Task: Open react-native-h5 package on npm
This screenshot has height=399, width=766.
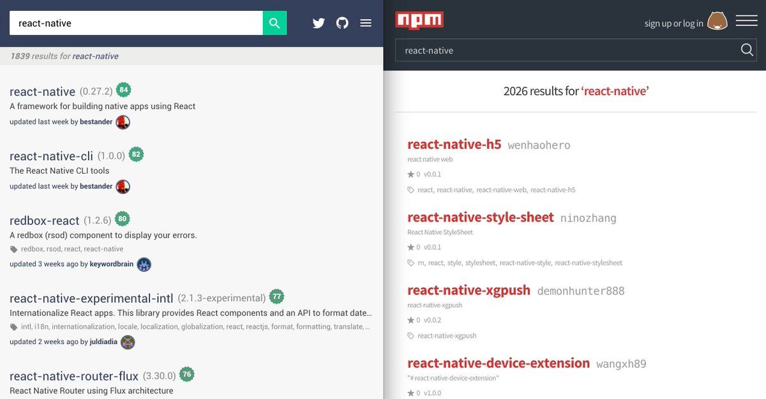Action: (x=454, y=144)
